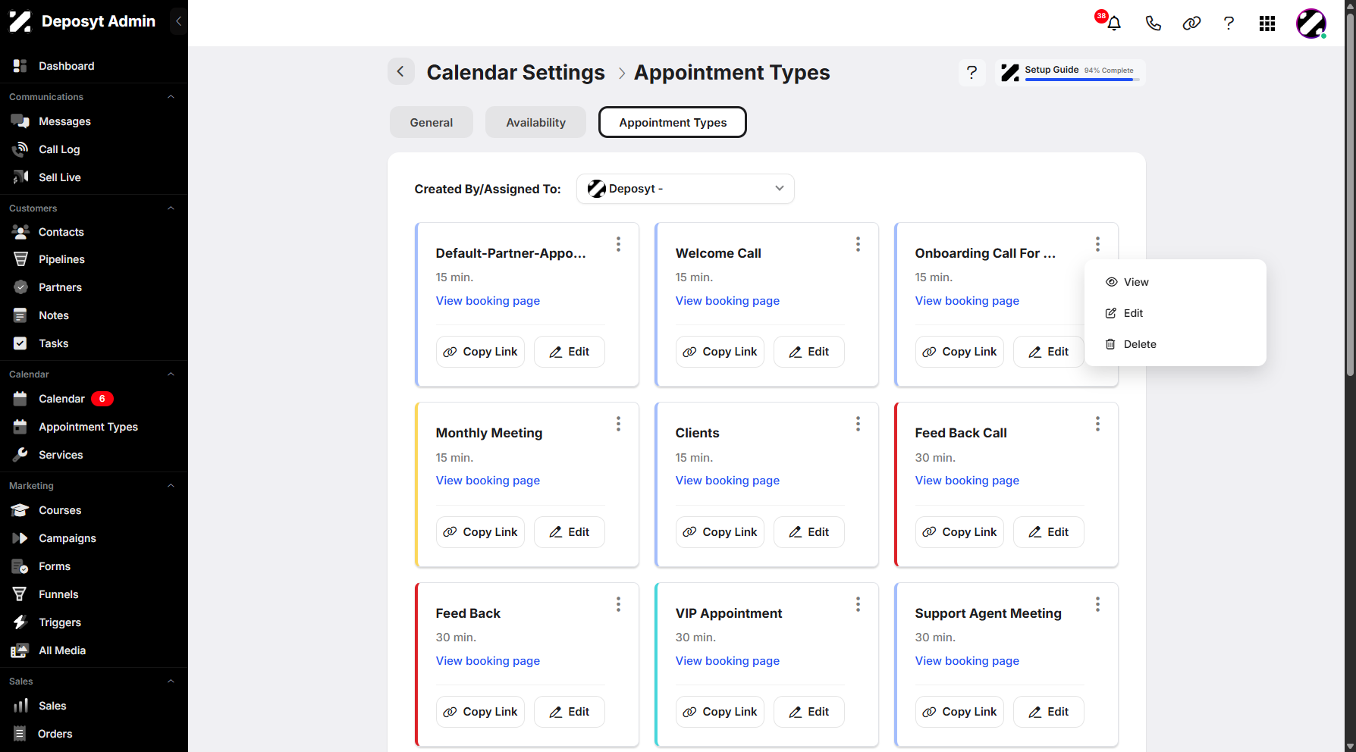Collapse the Communications sidebar section
Screen dimensions: 1356x752
tap(171, 97)
